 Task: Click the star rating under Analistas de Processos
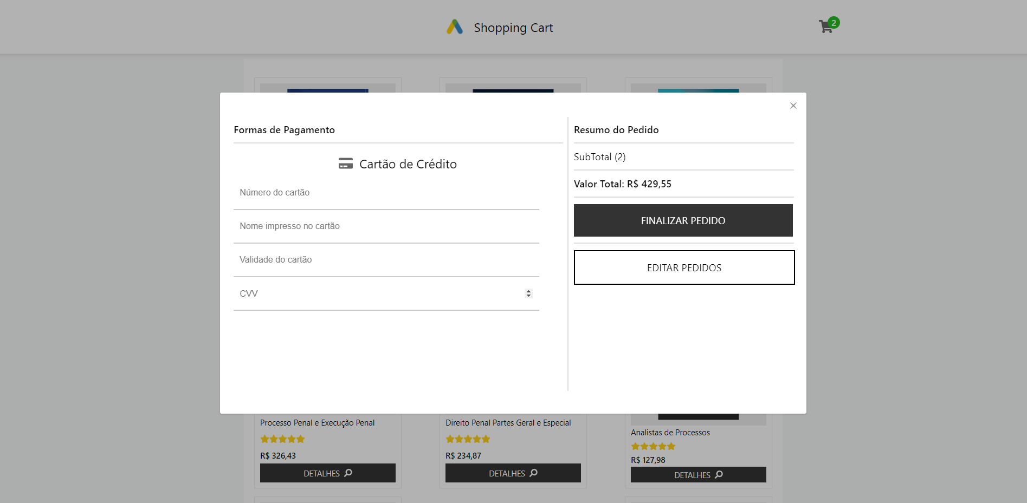653,446
